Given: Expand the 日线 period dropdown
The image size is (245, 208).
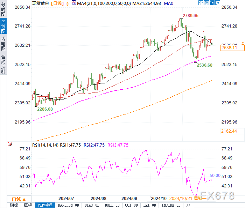Looking at the screenshot, I should click(19, 199).
